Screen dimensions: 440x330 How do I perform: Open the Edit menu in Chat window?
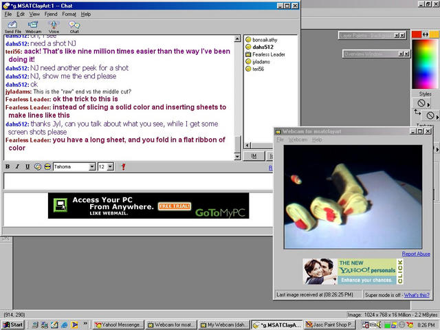(x=21, y=14)
